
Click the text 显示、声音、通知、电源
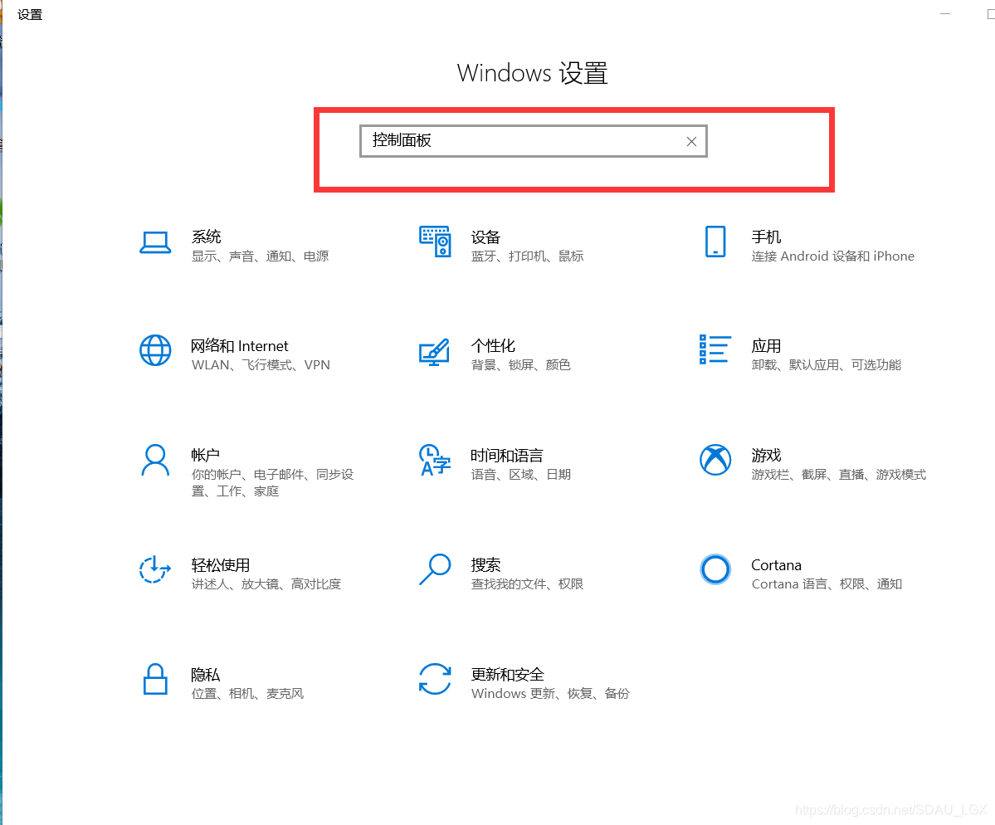tap(261, 256)
